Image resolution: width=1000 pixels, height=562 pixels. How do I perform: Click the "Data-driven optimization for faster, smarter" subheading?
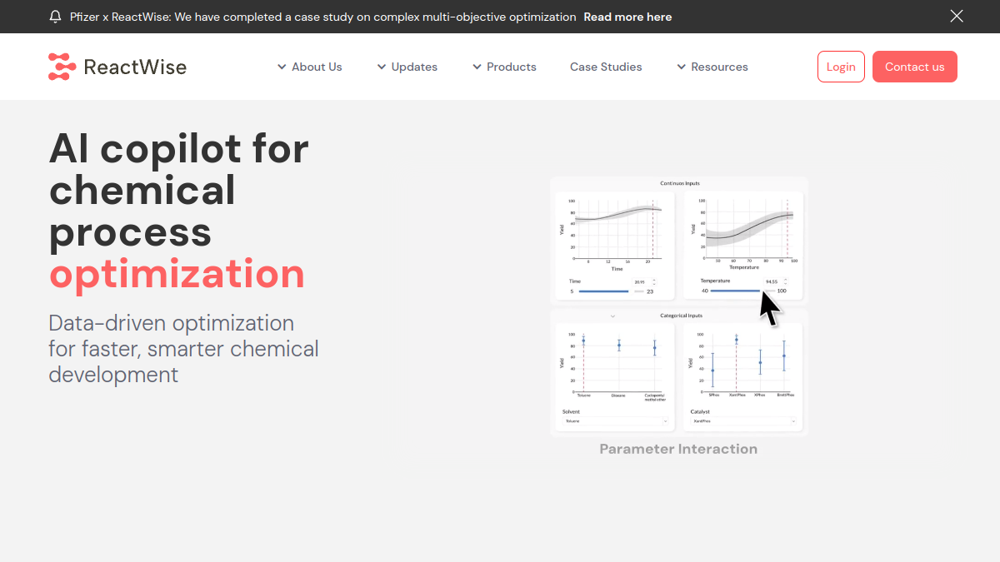tap(183, 348)
